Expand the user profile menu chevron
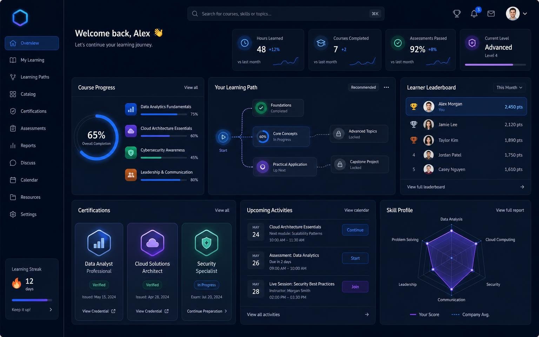 [525, 14]
